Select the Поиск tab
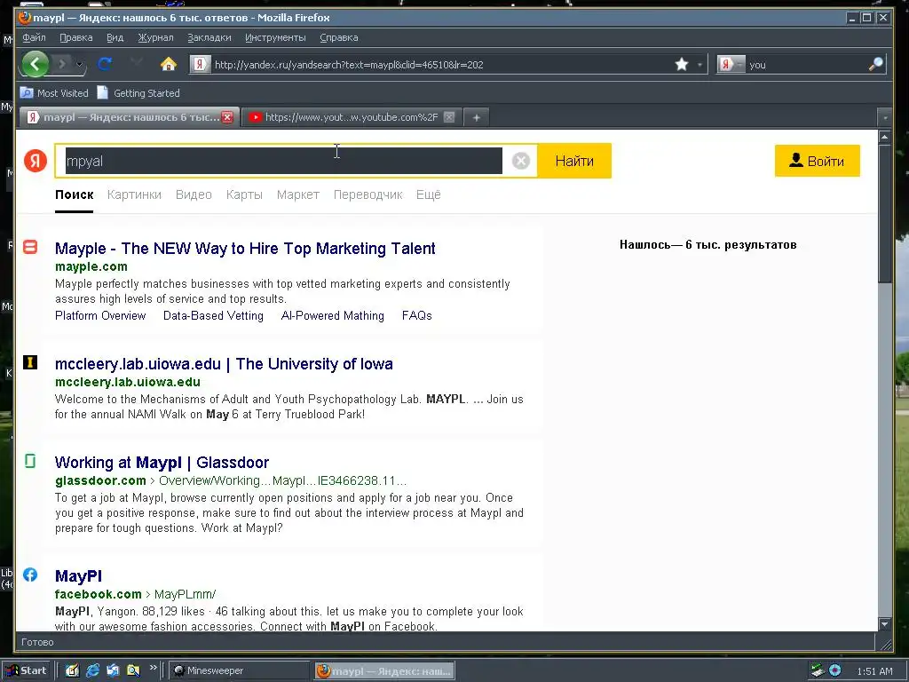 (x=75, y=194)
